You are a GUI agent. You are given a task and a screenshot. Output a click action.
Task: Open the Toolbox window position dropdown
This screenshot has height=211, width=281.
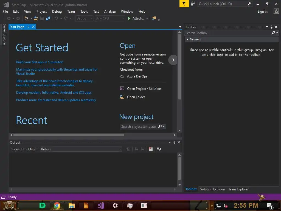point(267,27)
